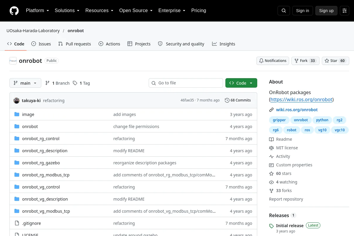The image size is (354, 236).
Task: Click the onrobot_rg_control folder icon
Action: click(17, 139)
